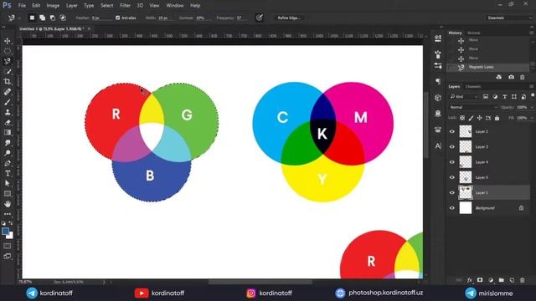Create new document from current state icon

click(x=499, y=77)
